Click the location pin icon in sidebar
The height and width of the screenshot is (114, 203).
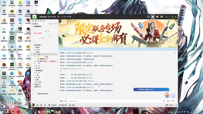tap(38, 21)
